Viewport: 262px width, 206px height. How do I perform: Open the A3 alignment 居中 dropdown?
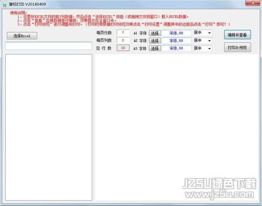coord(202,49)
